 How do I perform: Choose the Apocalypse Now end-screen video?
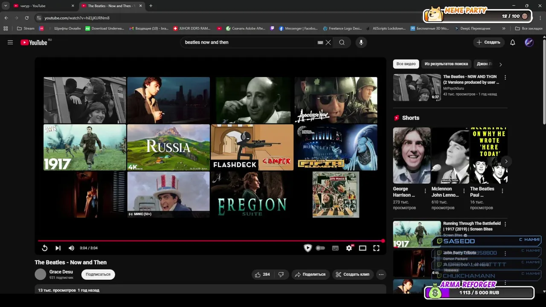(336, 100)
